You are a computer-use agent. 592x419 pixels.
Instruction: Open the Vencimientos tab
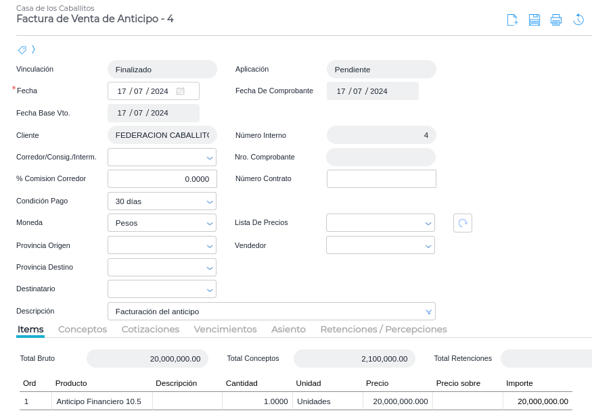(x=225, y=329)
